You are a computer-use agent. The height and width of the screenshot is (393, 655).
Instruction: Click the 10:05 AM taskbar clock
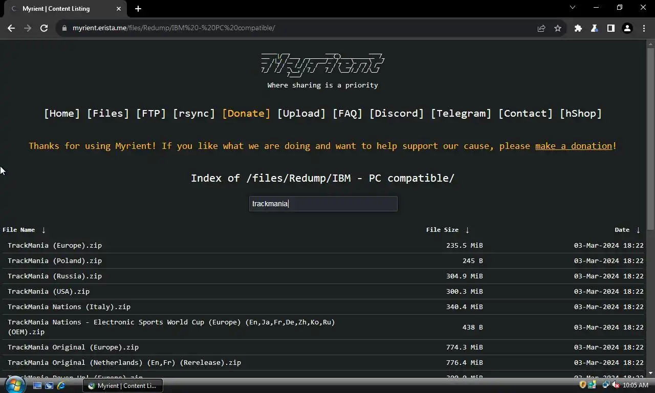(x=636, y=385)
